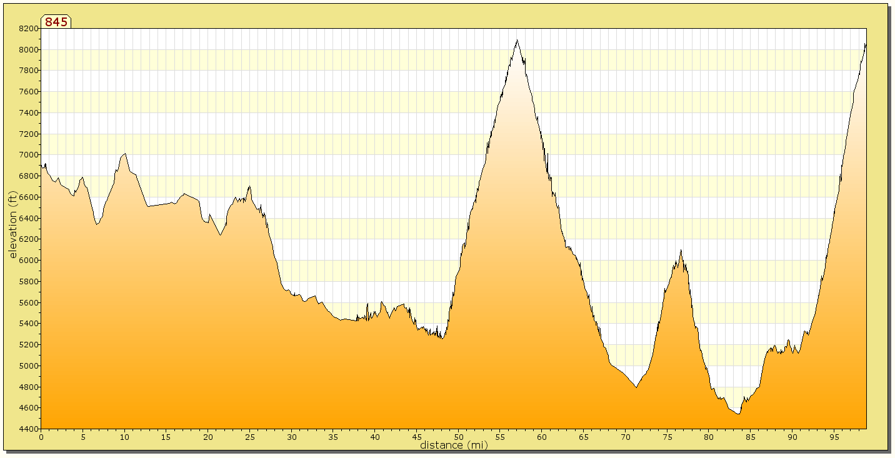Click the 40 mile distance label
895x458 pixels.
pyautogui.click(x=375, y=437)
